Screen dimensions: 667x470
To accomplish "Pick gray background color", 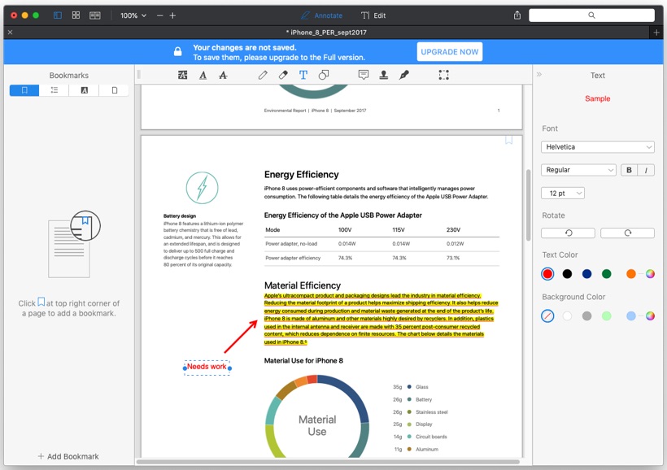I will (586, 316).
